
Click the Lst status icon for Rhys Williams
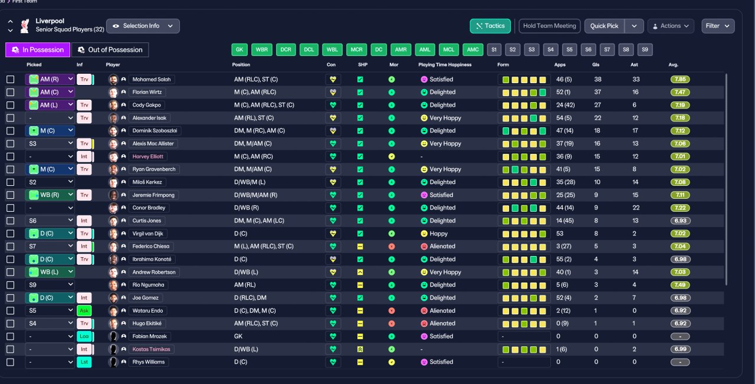(x=84, y=362)
